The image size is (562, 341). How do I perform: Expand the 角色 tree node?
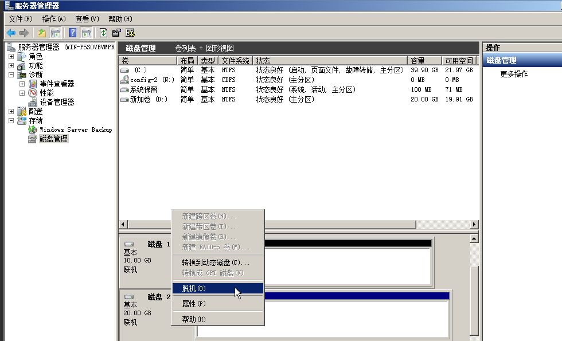pyautogui.click(x=11, y=57)
